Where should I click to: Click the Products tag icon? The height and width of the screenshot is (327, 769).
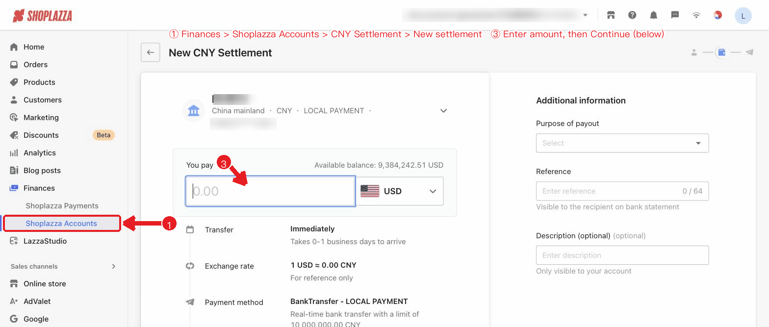pos(14,82)
